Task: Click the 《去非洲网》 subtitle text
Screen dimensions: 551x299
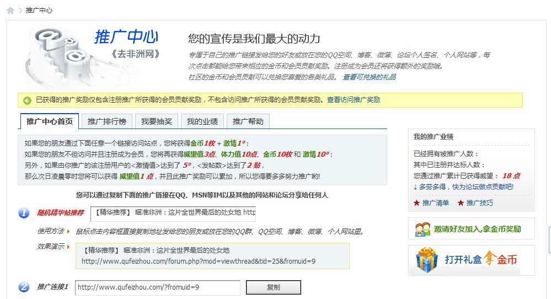Action: point(136,54)
